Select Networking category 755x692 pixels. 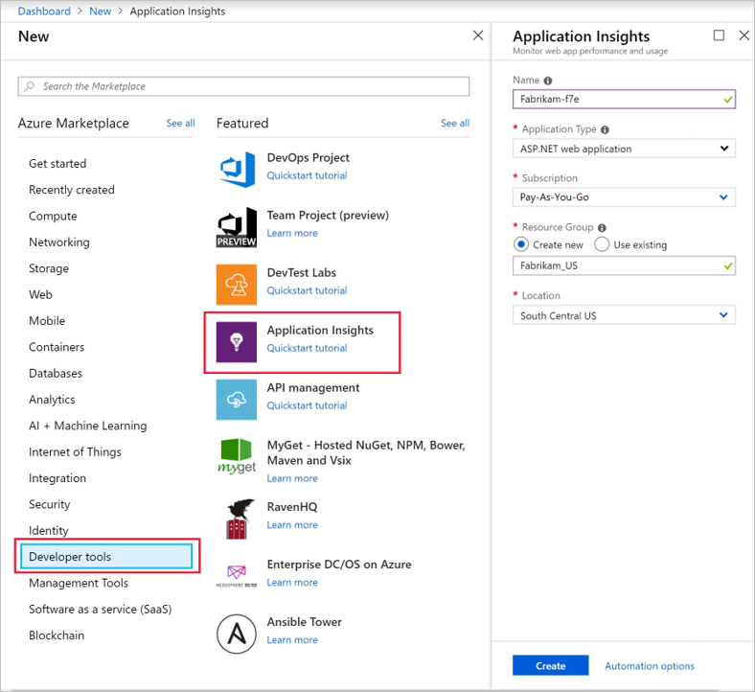(59, 242)
